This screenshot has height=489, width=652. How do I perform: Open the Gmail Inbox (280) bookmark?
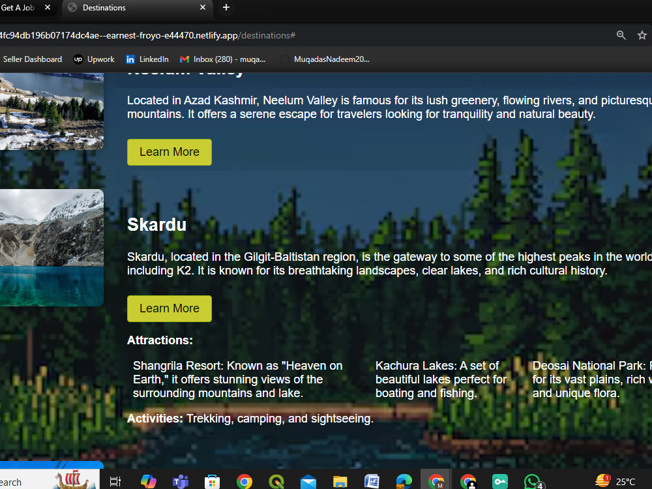point(222,59)
